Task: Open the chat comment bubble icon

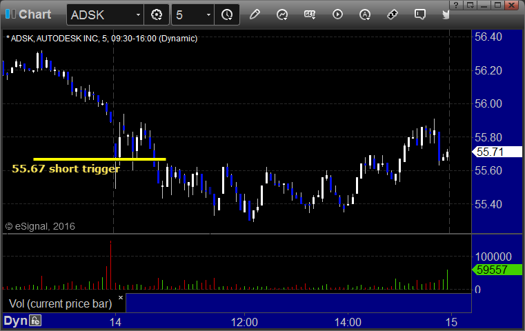Action: [420, 14]
